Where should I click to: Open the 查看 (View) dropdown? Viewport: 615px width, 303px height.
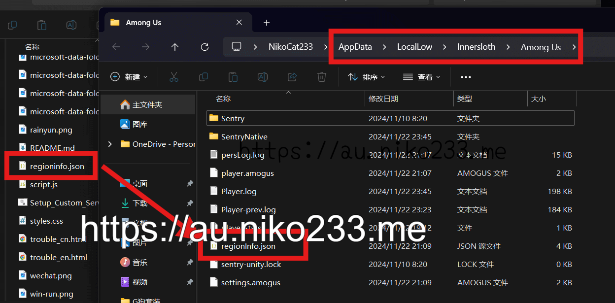[421, 77]
